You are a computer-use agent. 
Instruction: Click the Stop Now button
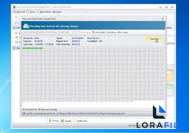pyautogui.click(x=154, y=39)
